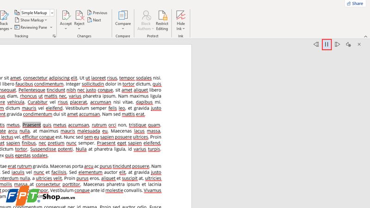Open Read Aloud voice settings
Screen dimensions: 370x208
point(348,44)
